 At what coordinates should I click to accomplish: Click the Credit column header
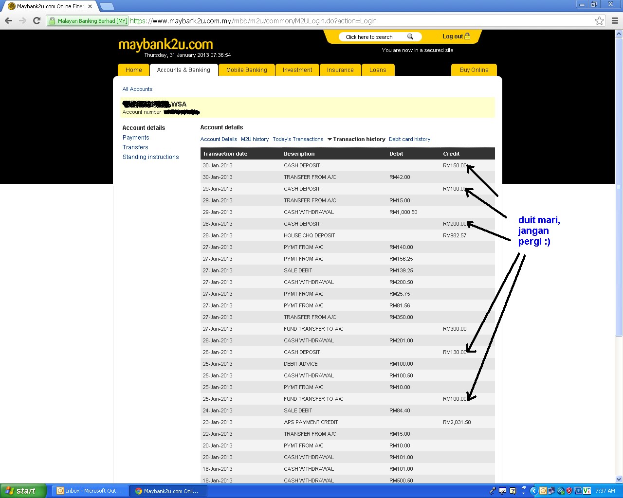click(451, 154)
